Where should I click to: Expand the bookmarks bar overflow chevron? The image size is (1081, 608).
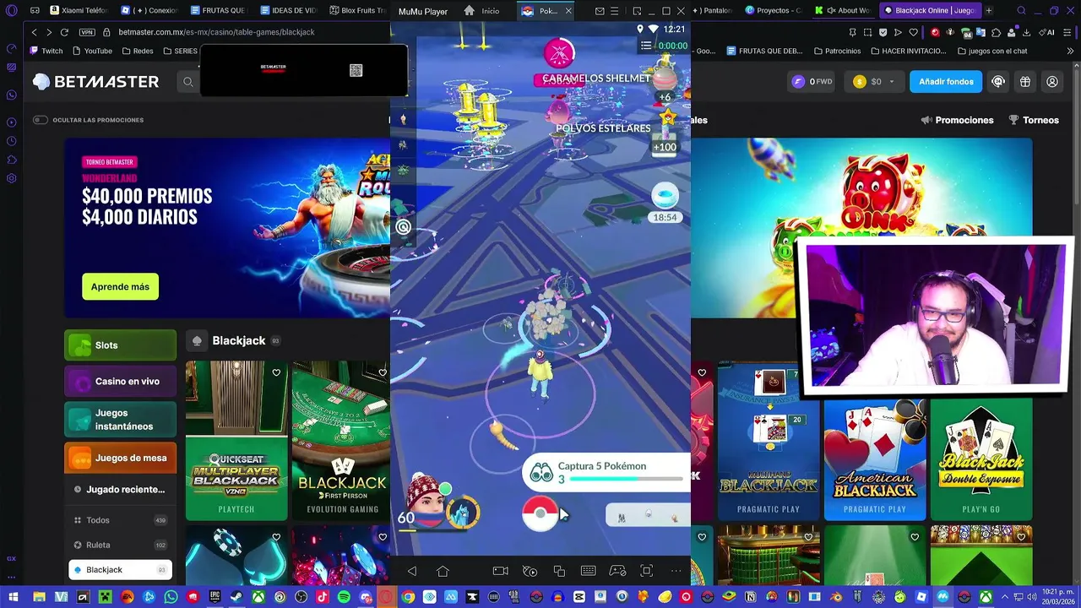tap(1071, 51)
